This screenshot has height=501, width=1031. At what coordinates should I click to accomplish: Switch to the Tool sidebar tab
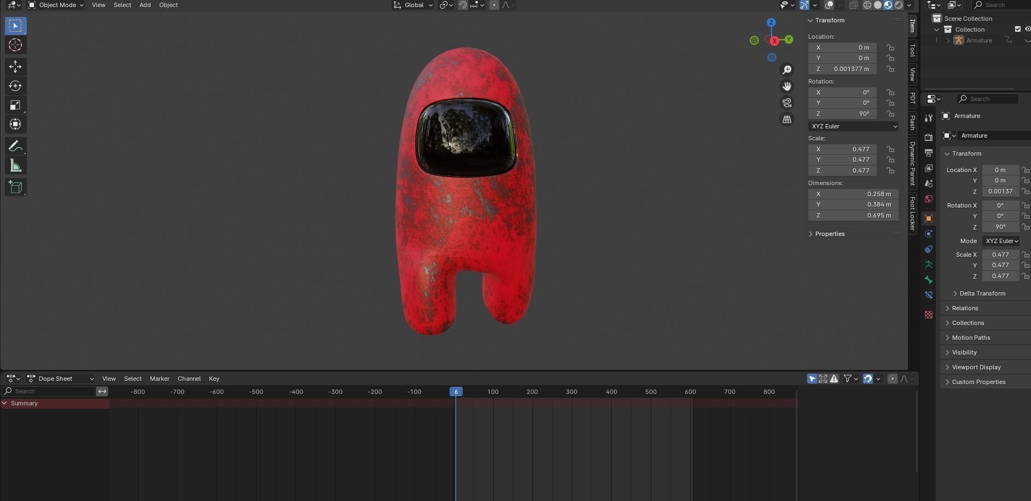click(912, 51)
